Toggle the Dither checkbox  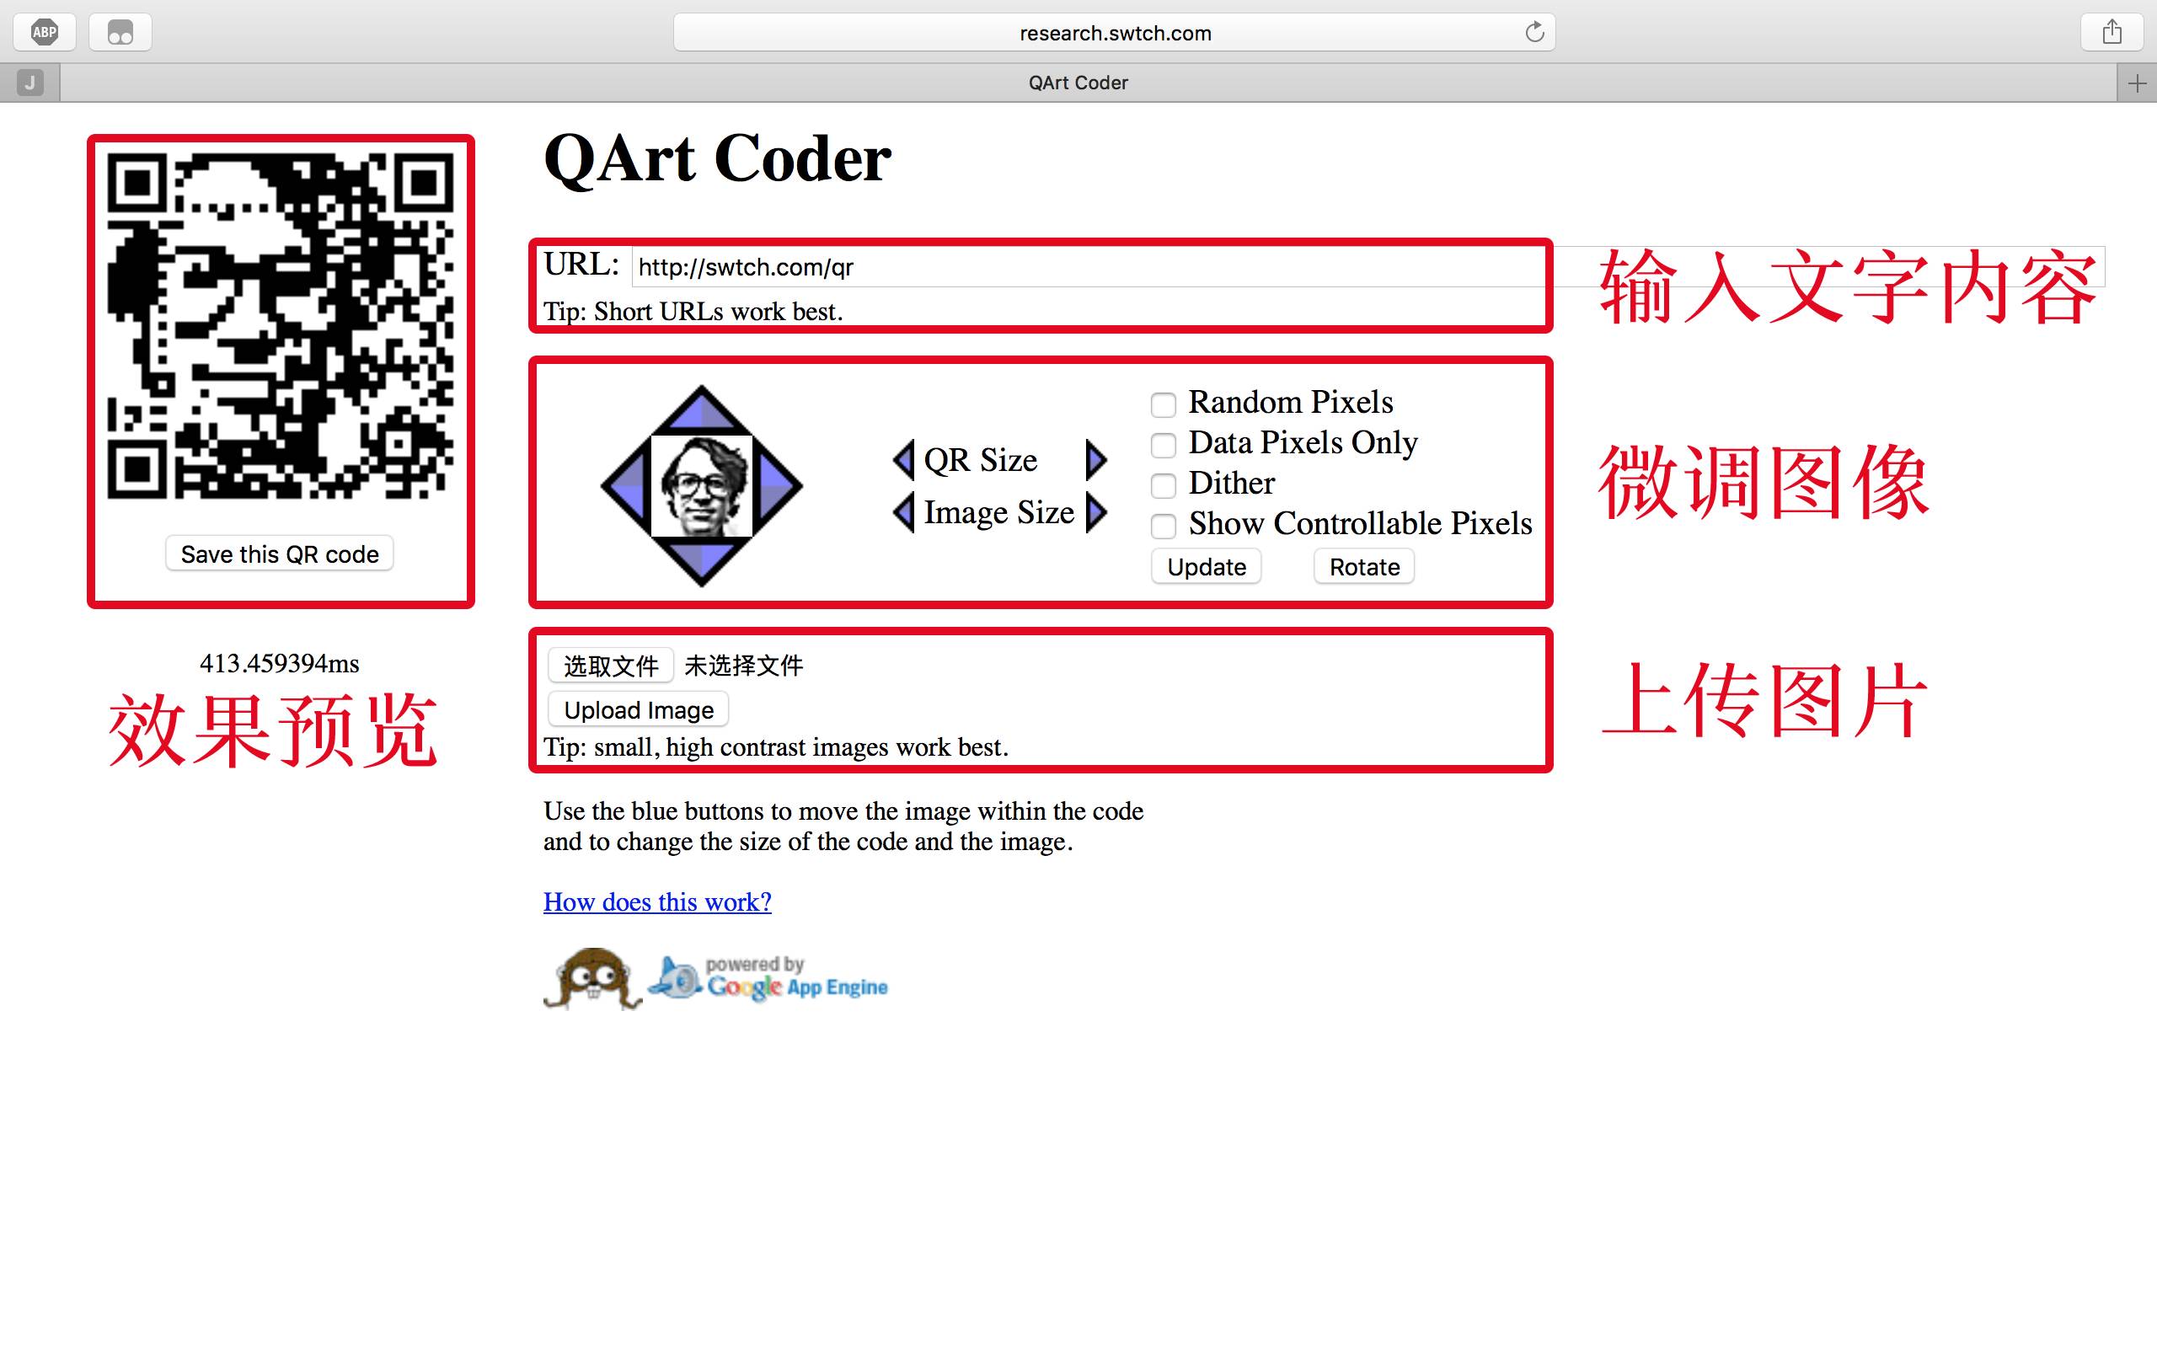[1162, 485]
